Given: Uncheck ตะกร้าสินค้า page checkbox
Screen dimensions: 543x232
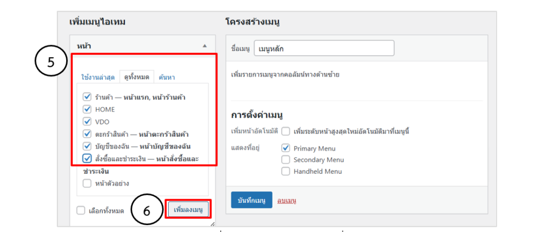Looking at the screenshot, I should (87, 133).
